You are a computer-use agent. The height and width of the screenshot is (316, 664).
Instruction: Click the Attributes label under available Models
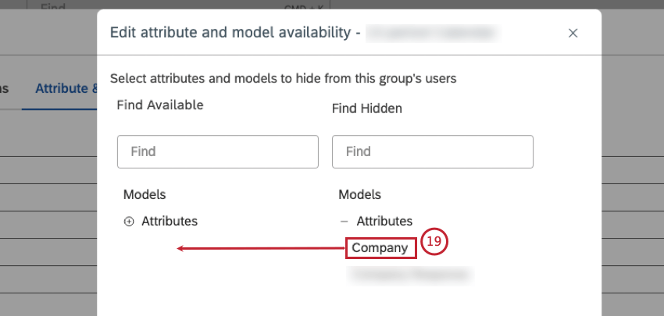170,222
